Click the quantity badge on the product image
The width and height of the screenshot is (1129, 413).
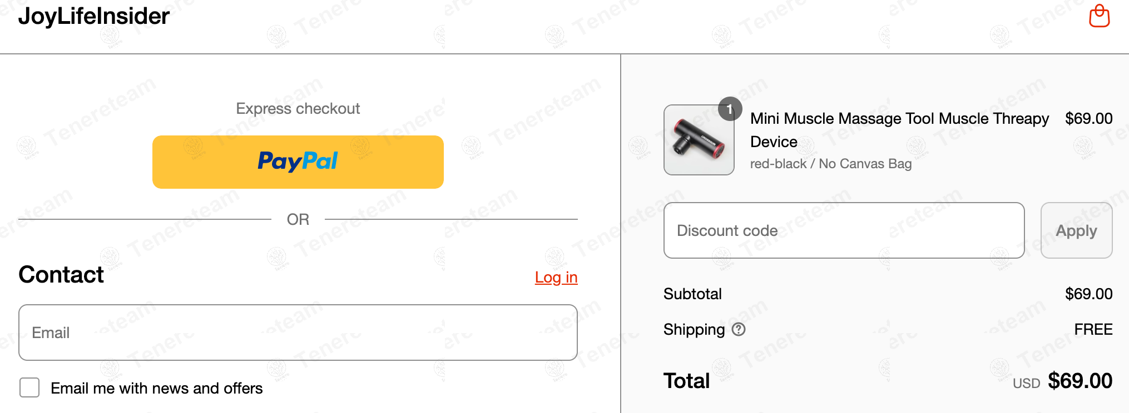pos(730,109)
